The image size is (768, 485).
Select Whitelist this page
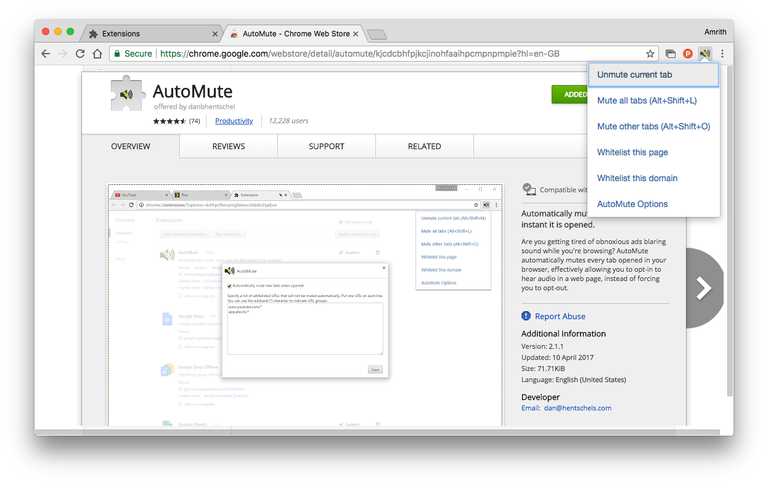pyautogui.click(x=654, y=152)
